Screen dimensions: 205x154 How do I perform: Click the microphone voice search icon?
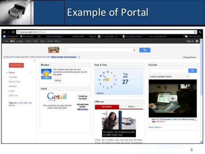tap(134, 50)
